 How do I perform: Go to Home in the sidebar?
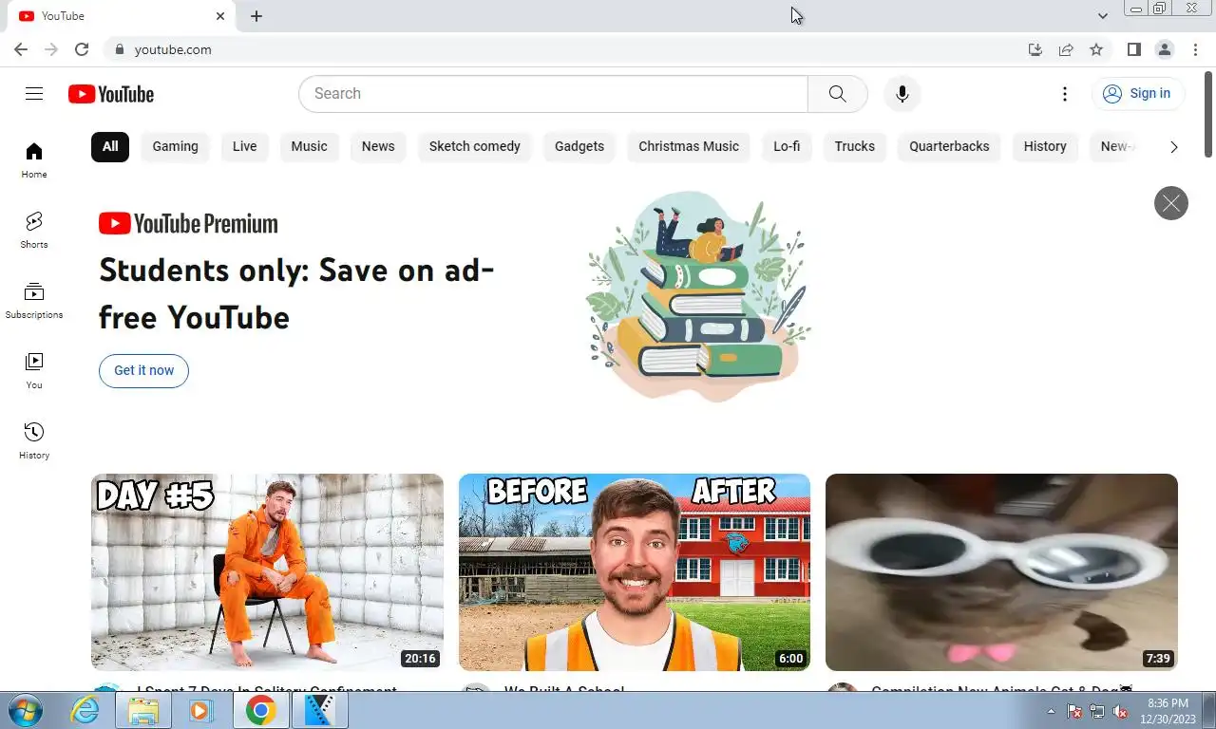pos(34,159)
